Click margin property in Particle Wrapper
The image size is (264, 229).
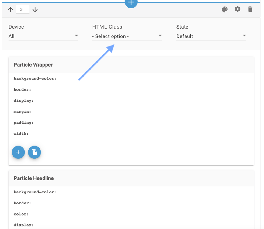click(x=22, y=112)
